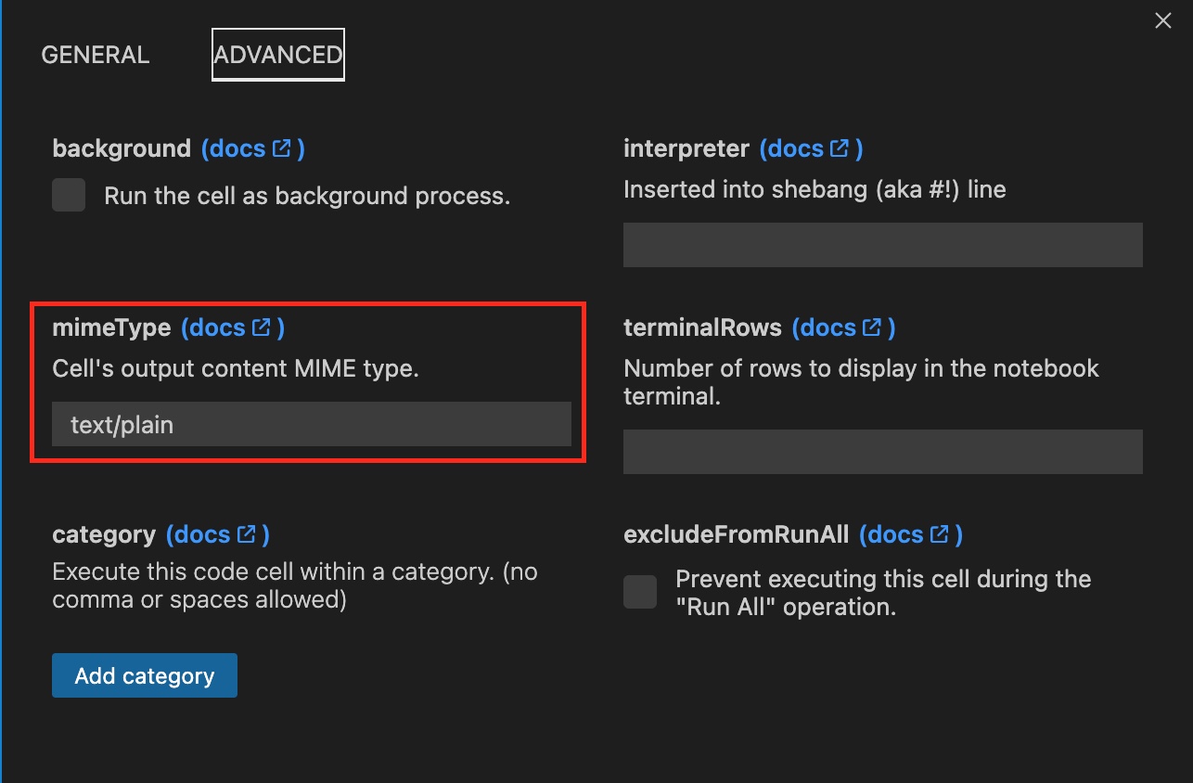Viewport: 1193px width, 783px height.
Task: Click the mimeType setting heading
Action: [111, 327]
